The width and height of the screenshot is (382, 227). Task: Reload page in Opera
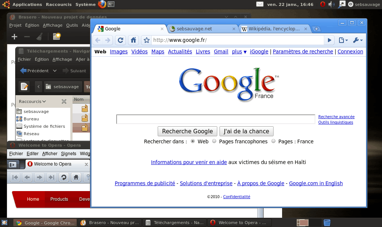coord(64,177)
